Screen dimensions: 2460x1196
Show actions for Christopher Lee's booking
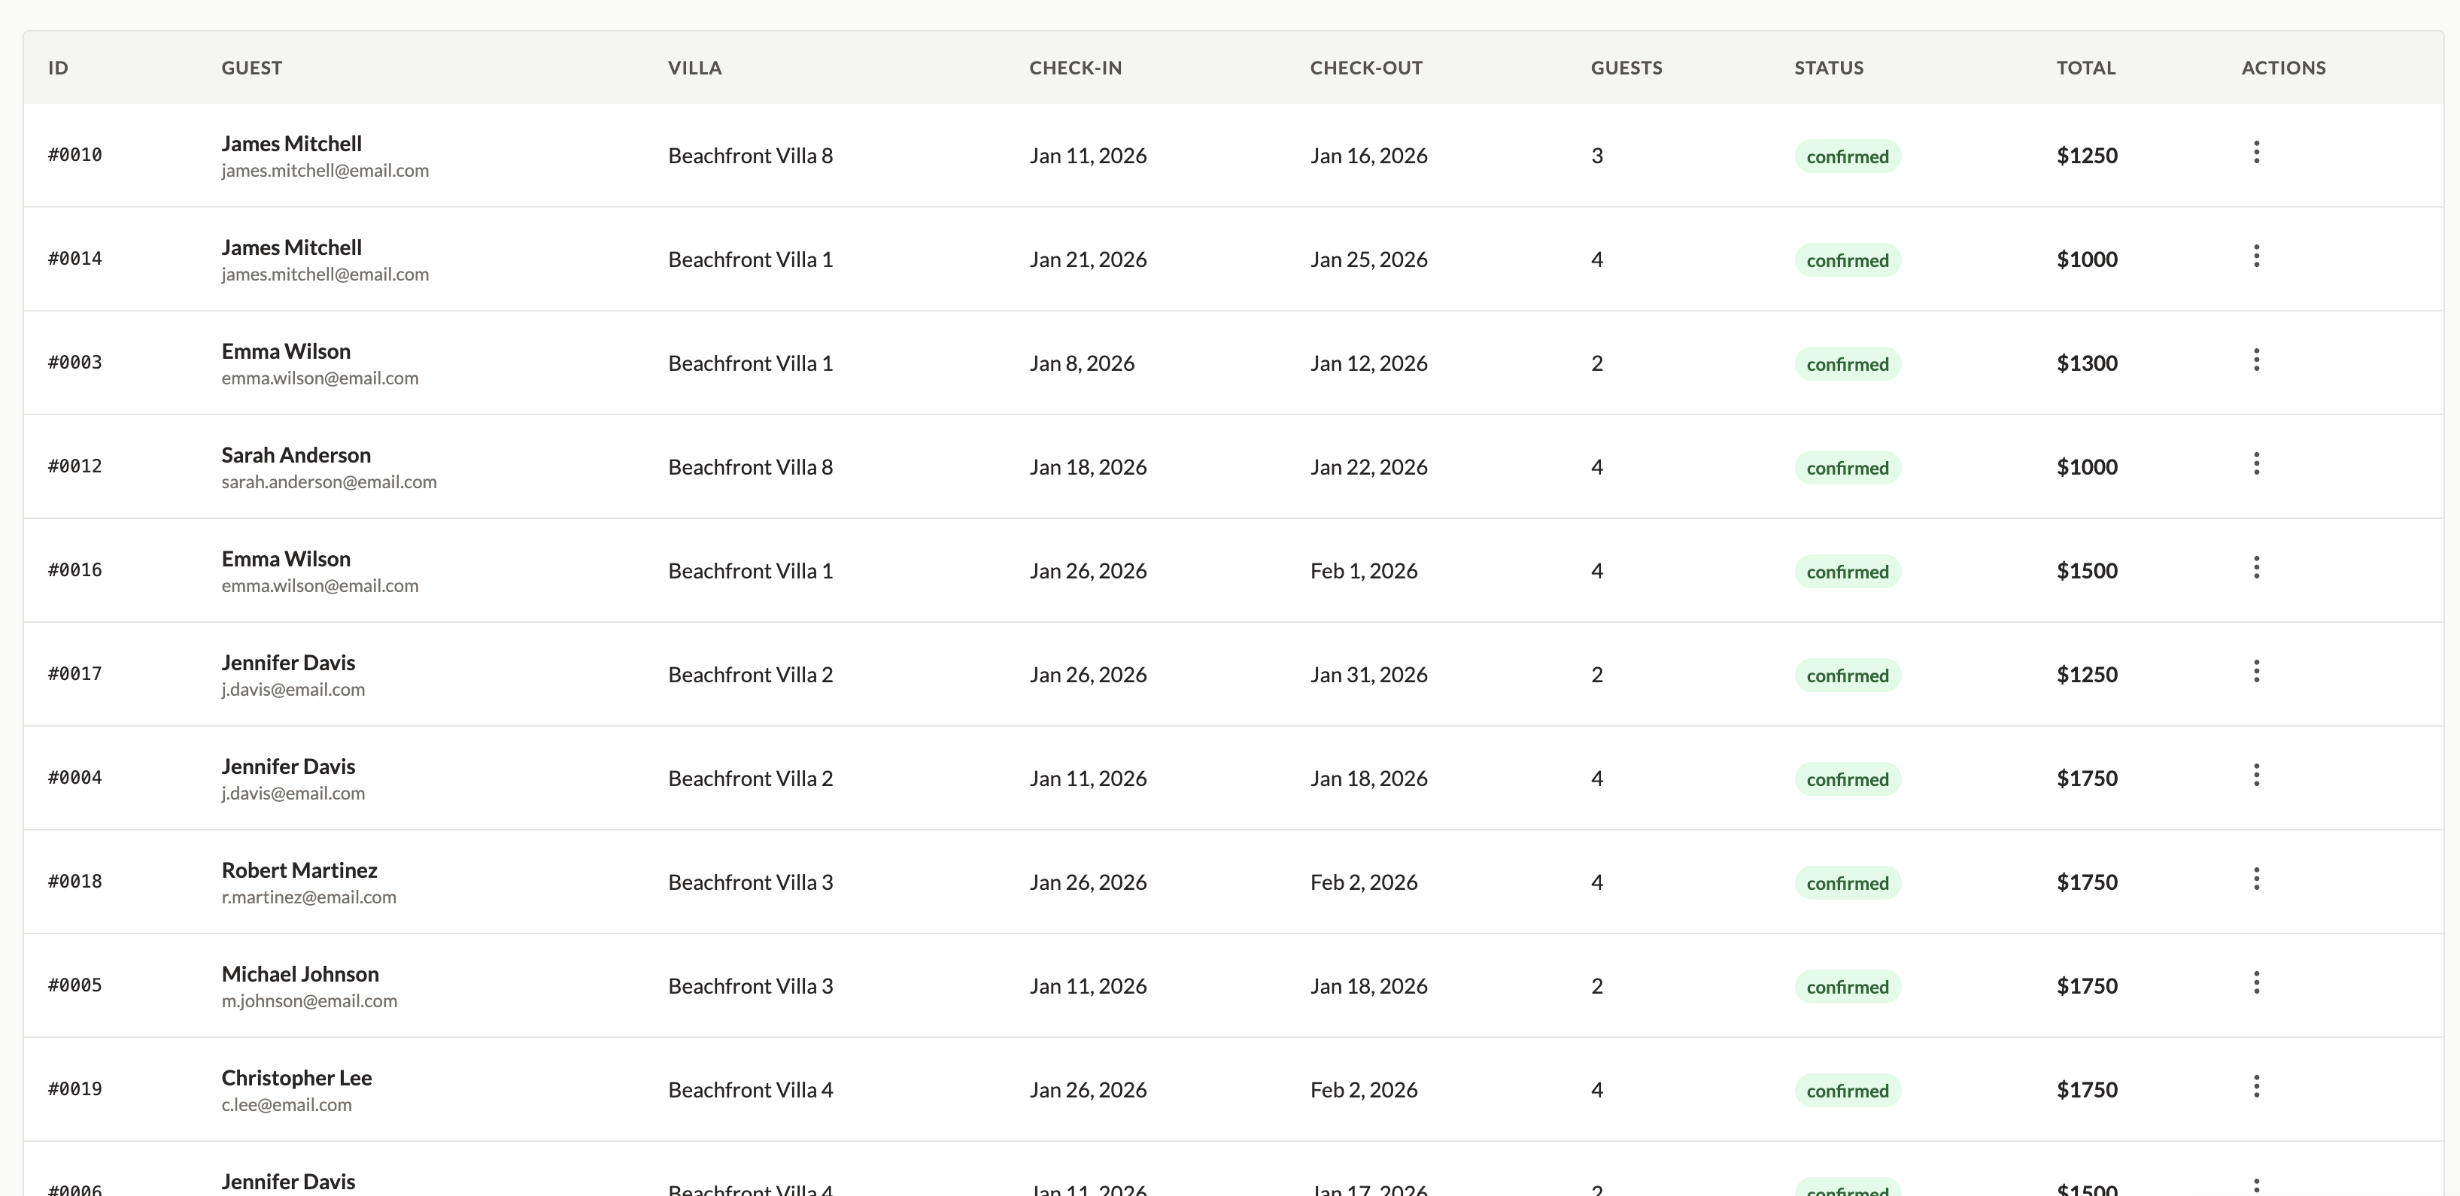[x=2255, y=1087]
